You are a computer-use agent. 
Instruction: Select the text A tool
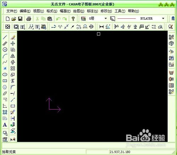click(x=5, y=125)
